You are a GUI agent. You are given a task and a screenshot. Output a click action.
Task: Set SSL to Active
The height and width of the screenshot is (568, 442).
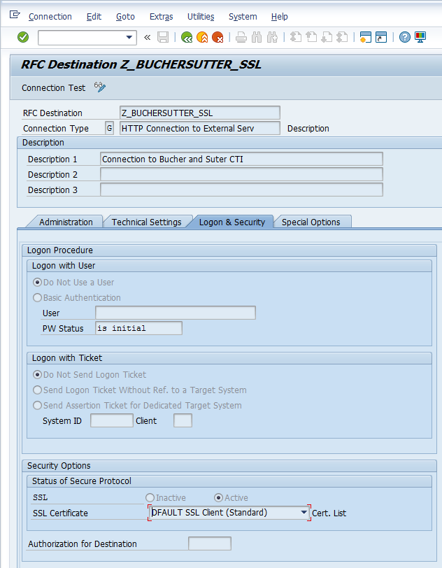tap(218, 498)
